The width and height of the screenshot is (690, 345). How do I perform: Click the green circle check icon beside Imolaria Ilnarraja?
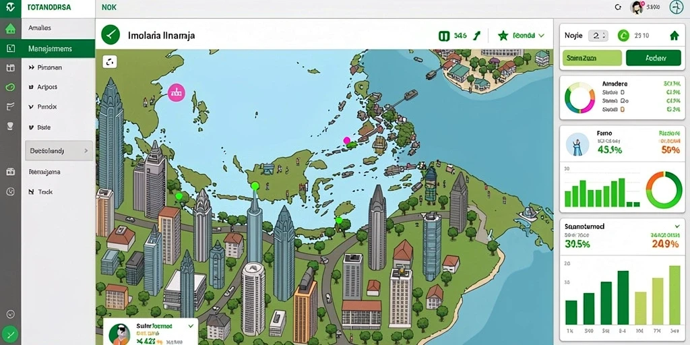click(111, 35)
